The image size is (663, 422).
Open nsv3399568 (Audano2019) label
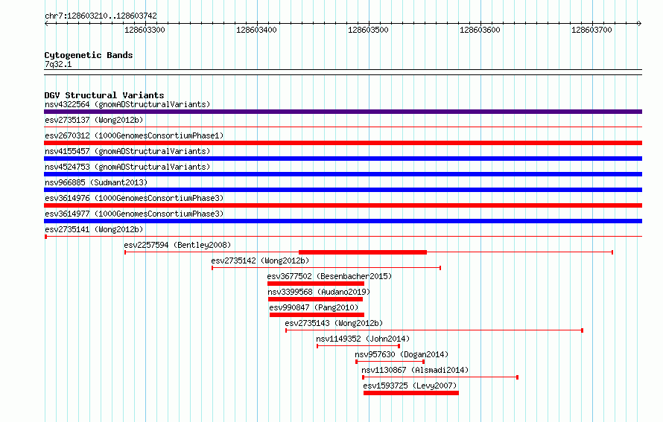click(x=319, y=292)
